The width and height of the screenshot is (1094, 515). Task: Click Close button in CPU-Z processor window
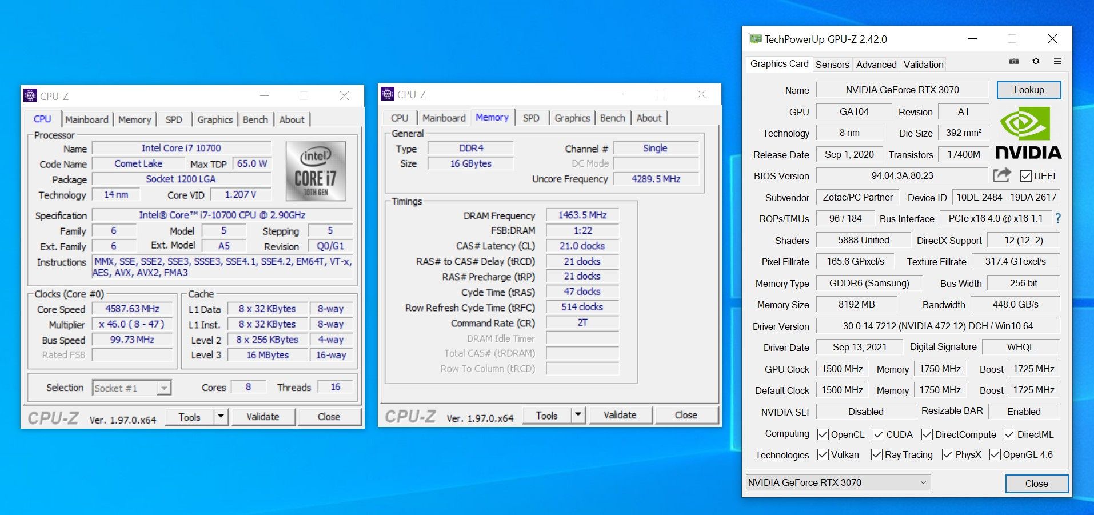329,417
